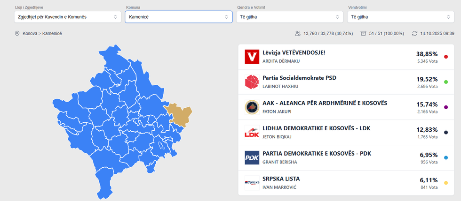The width and height of the screenshot is (461, 201).
Task: Click the LDK party logo
Action: pyautogui.click(x=253, y=133)
